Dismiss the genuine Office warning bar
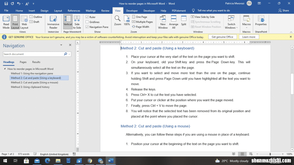This screenshot has height=165, width=294. pyautogui.click(x=291, y=37)
